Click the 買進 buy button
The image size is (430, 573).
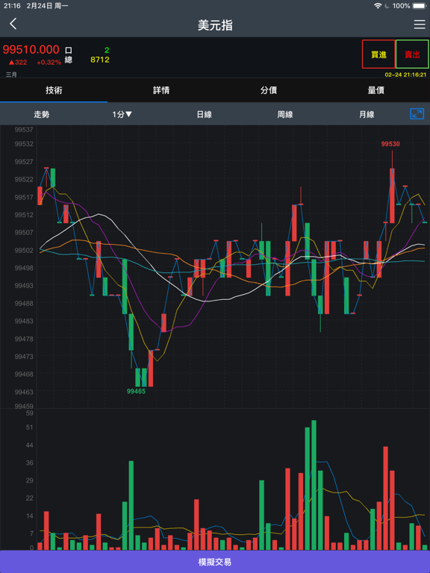[x=378, y=54]
